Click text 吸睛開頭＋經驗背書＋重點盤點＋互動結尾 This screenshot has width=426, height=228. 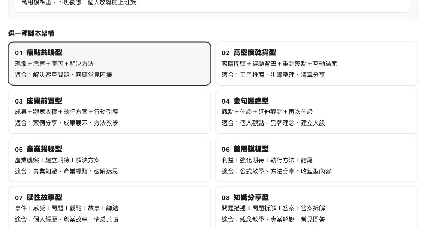pos(280,64)
